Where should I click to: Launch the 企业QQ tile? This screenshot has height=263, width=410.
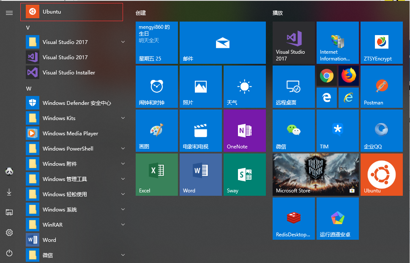pos(382,131)
